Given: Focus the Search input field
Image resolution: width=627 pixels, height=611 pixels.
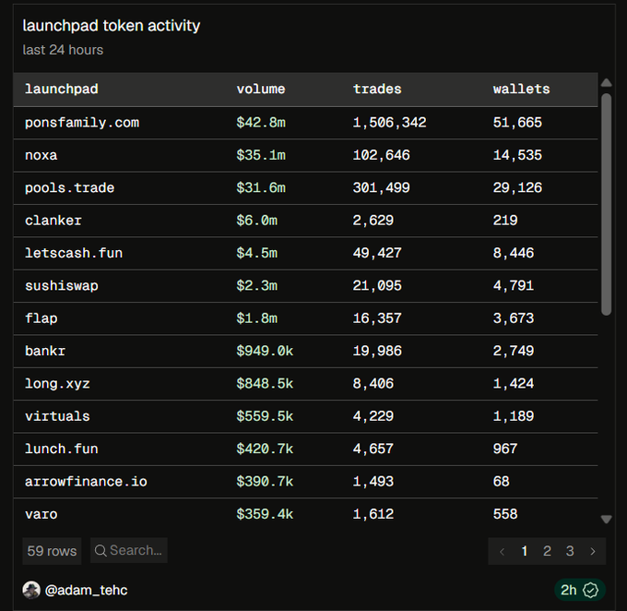Looking at the screenshot, I should 129,550.
